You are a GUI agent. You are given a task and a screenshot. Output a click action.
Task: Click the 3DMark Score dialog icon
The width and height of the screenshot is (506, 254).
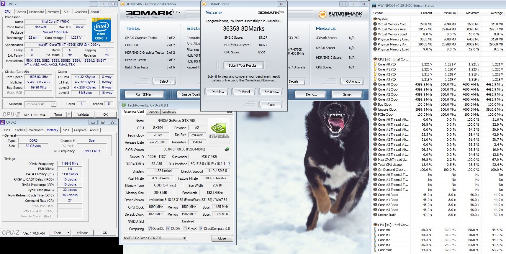pos(204,4)
